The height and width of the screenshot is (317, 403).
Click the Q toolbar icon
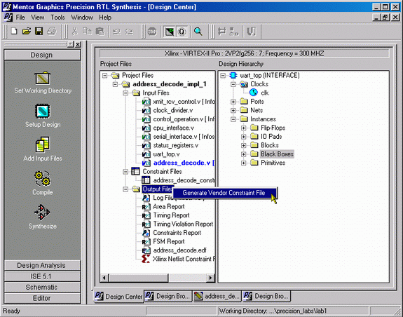pyautogui.click(x=182, y=32)
